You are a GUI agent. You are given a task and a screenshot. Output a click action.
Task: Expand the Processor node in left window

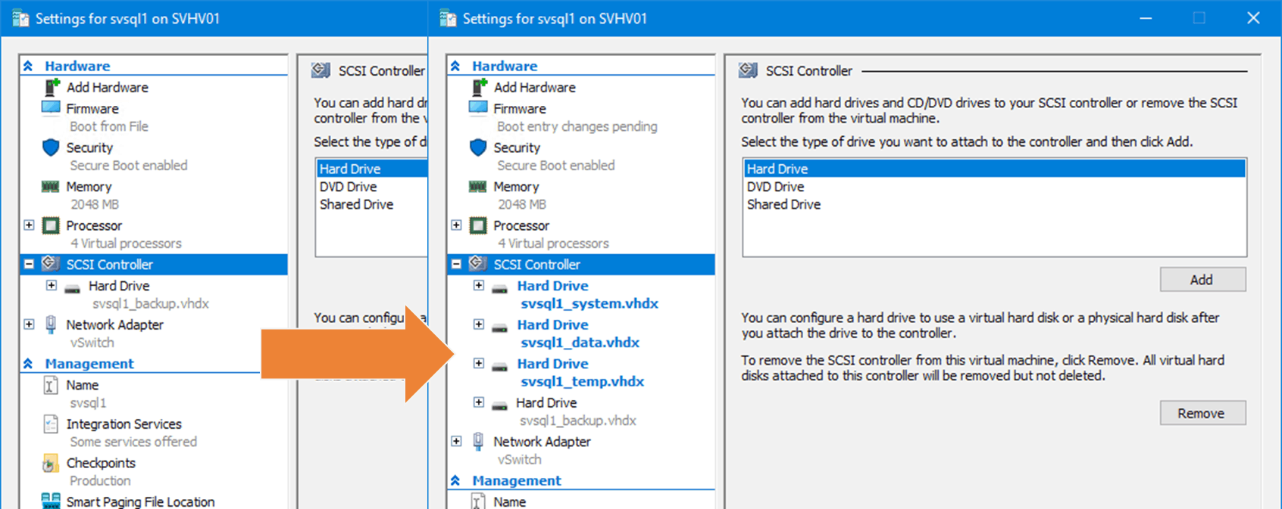click(29, 225)
